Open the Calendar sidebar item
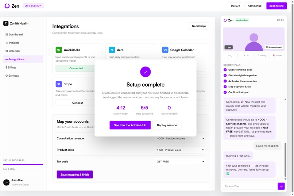 tap(23, 51)
